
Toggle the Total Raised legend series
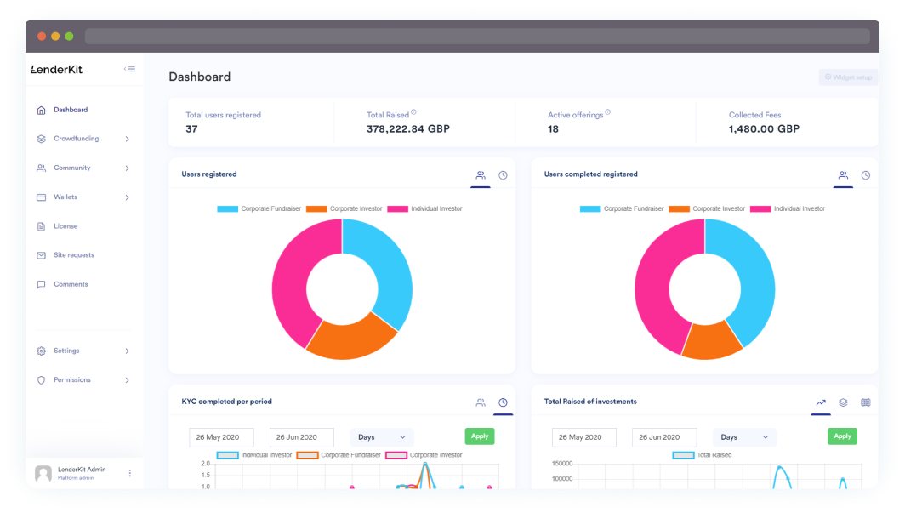[701, 455]
